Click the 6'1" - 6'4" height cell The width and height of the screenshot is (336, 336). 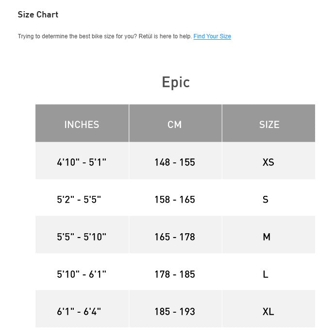pyautogui.click(x=79, y=312)
